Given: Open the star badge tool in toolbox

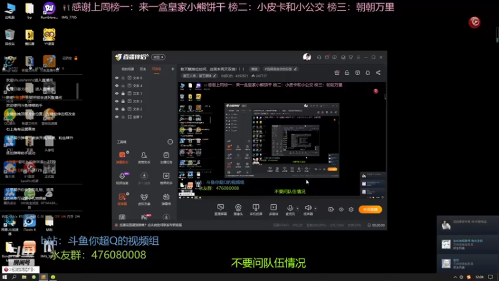Looking at the screenshot, I should (x=166, y=179).
